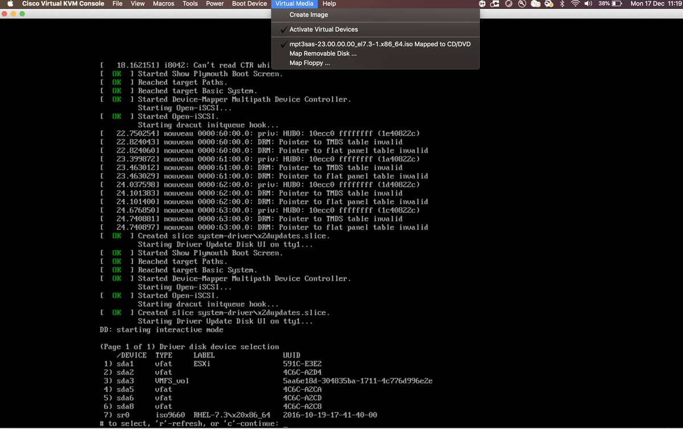Open the File menu
This screenshot has height=429, width=683.
tap(117, 3)
